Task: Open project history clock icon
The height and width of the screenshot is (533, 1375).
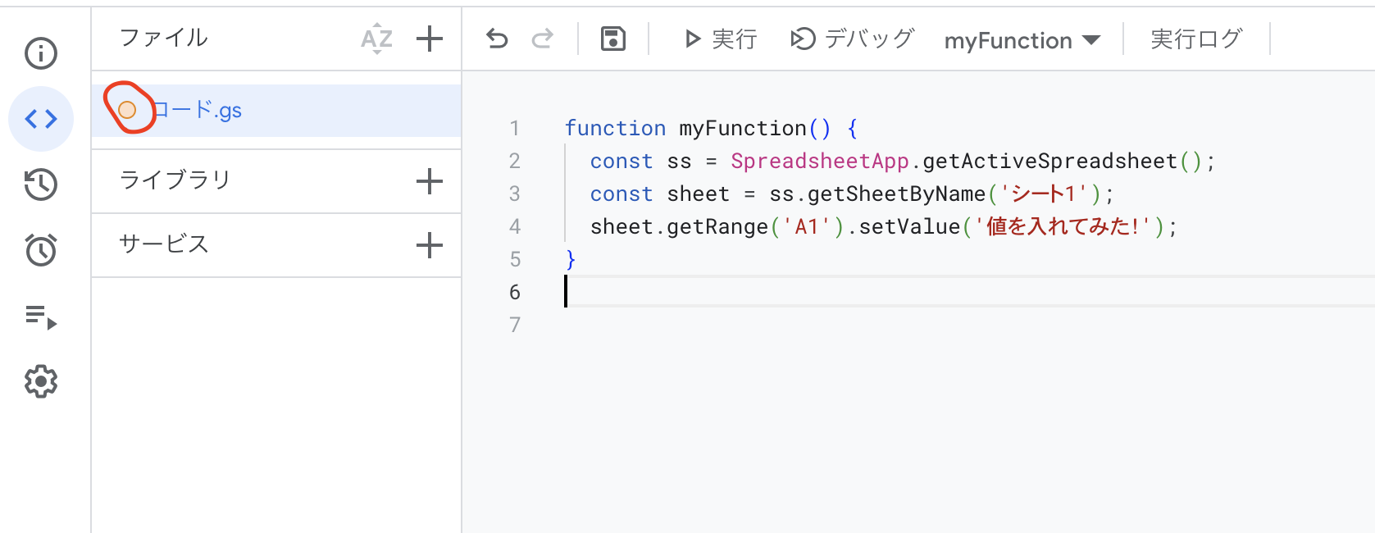Action: [41, 184]
